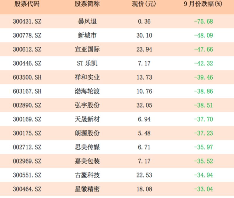The image size is (234, 198).
Task: Select stock name 思美传媒
Action: coord(87,147)
